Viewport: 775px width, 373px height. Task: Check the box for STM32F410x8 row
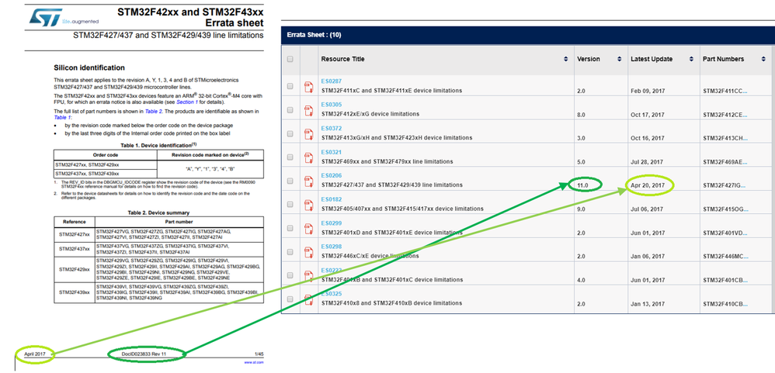[x=290, y=299]
